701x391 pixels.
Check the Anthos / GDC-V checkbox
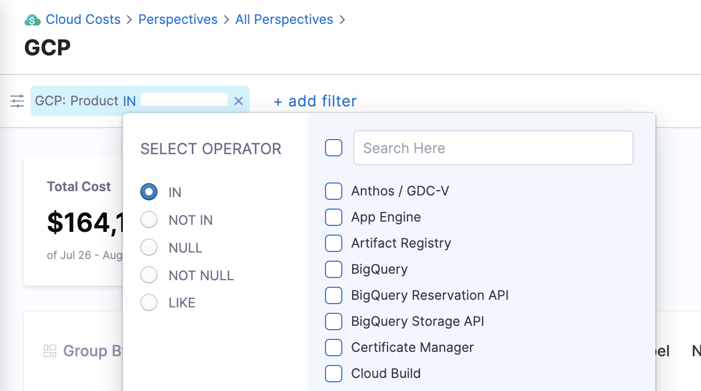(x=334, y=191)
